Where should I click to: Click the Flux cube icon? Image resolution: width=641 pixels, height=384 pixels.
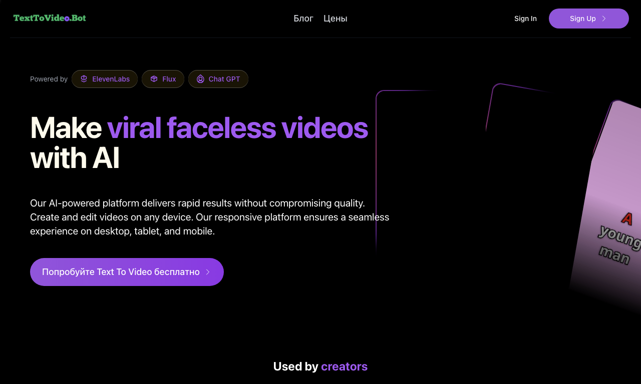[154, 79]
